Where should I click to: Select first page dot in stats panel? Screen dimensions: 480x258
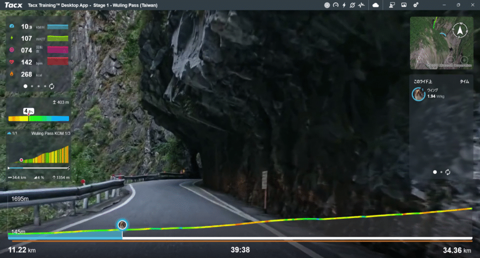pyautogui.click(x=25, y=86)
